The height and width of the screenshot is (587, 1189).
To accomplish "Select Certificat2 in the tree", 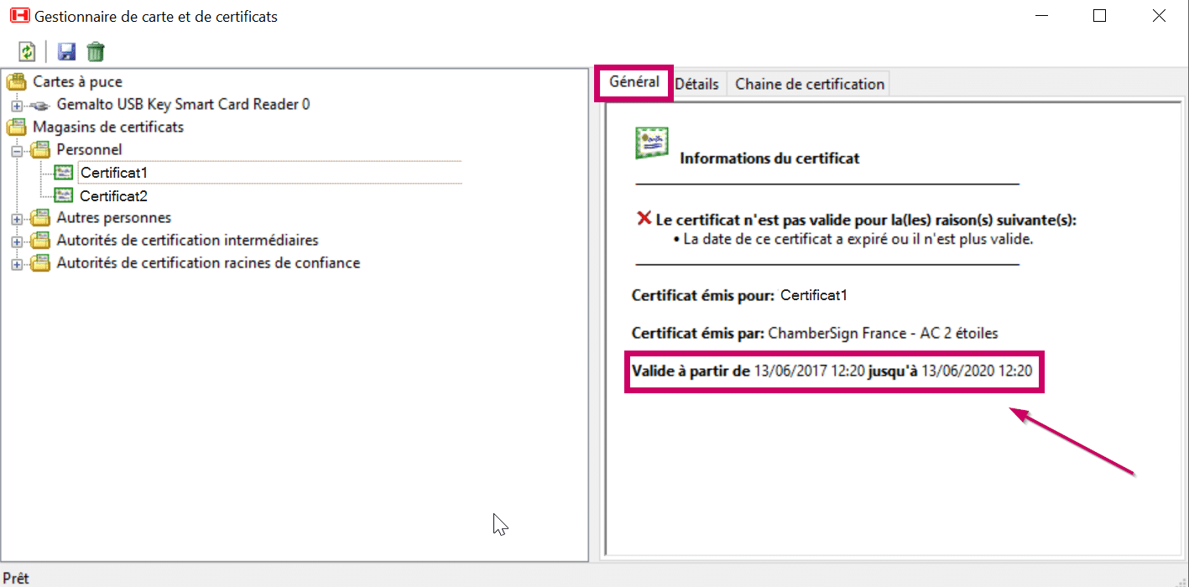I will pyautogui.click(x=113, y=195).
